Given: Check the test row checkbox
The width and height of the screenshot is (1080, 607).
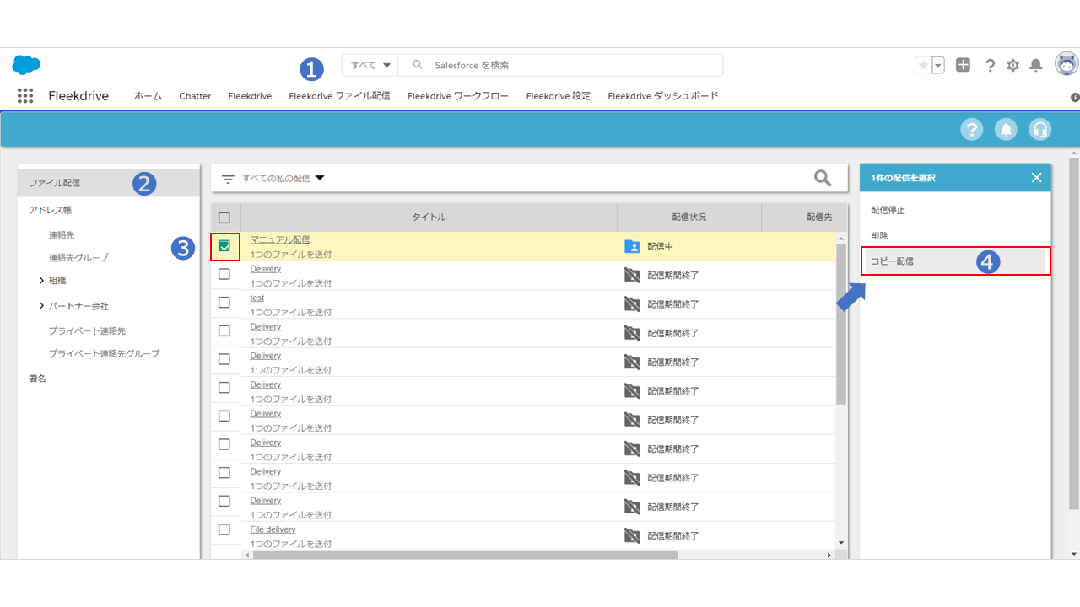Looking at the screenshot, I should pos(224,303).
